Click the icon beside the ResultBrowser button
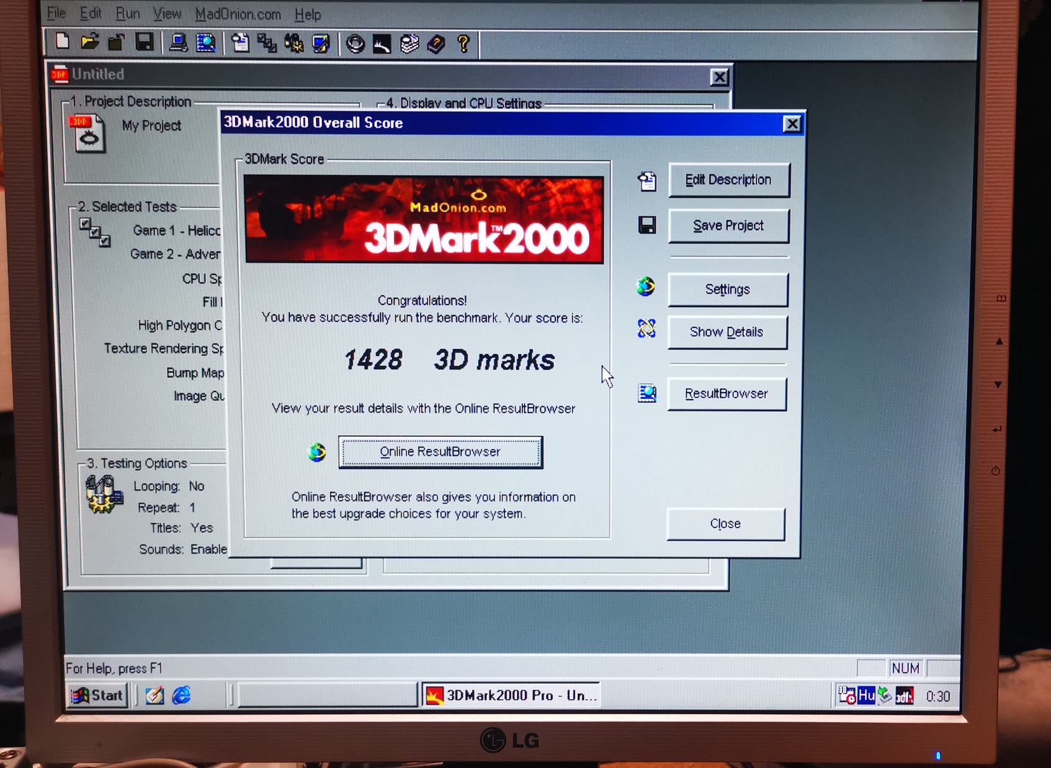This screenshot has width=1051, height=768. tap(647, 393)
